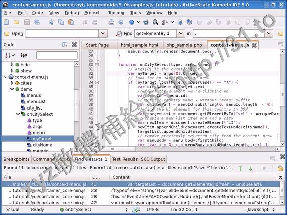Screen dimensions: 287x215
Task: Open the JavaScript language selector in status bar
Action: tap(261, 209)
